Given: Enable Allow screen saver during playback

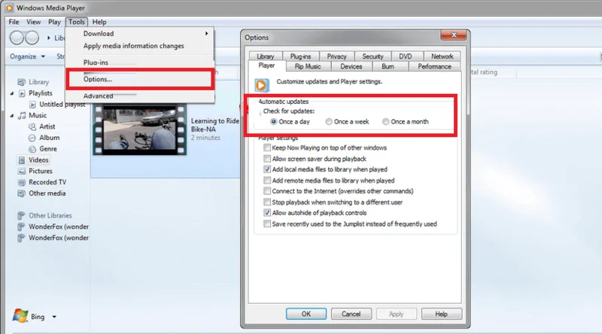Looking at the screenshot, I should pos(267,159).
